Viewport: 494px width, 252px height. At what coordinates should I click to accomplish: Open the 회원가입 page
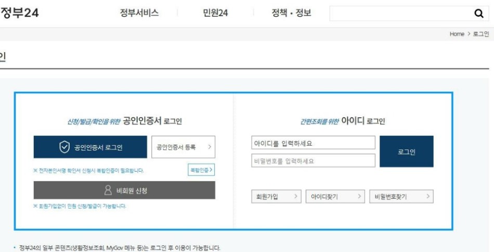[276, 196]
